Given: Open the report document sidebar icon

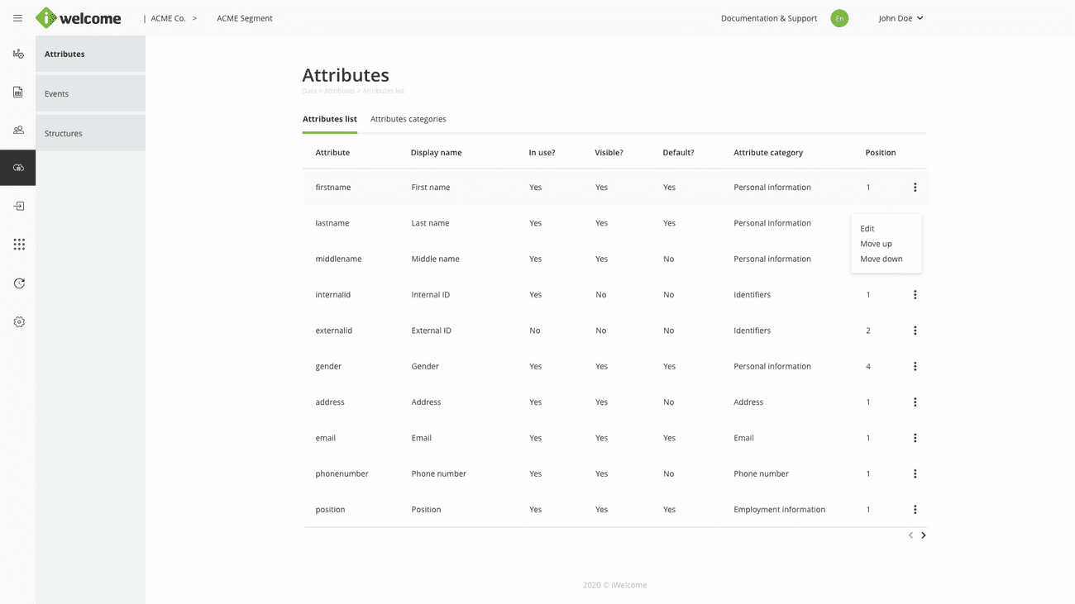Looking at the screenshot, I should 18,93.
